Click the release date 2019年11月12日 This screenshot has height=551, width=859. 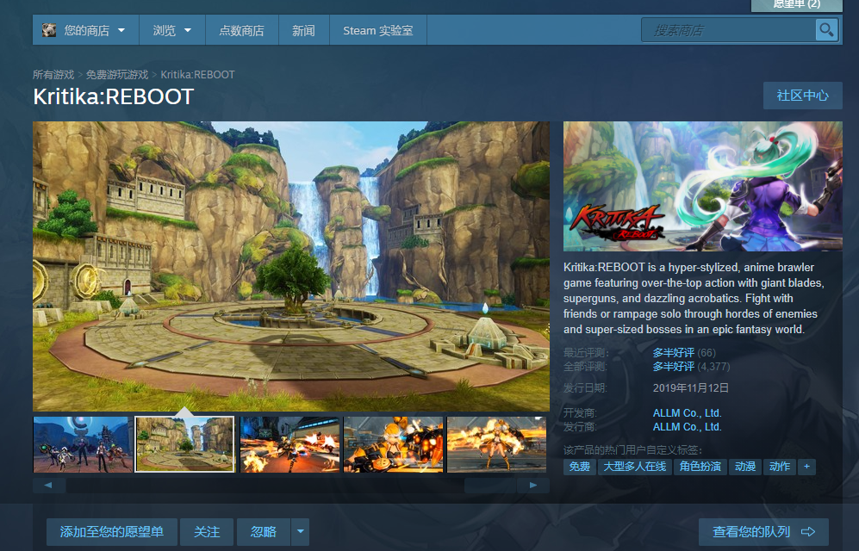691,388
